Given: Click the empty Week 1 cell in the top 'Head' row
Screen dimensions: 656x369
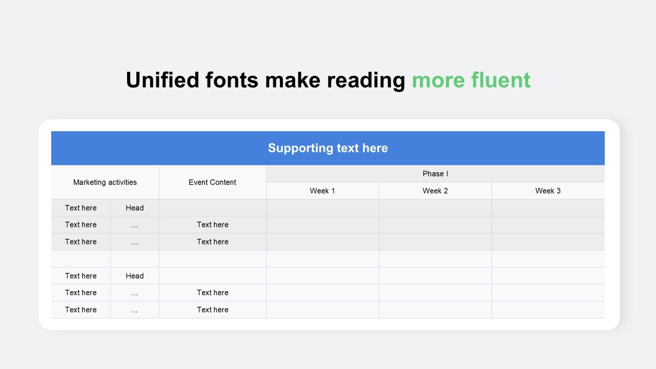Looking at the screenshot, I should pyautogui.click(x=322, y=208).
